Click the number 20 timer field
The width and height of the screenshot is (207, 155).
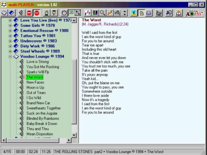tap(71, 13)
